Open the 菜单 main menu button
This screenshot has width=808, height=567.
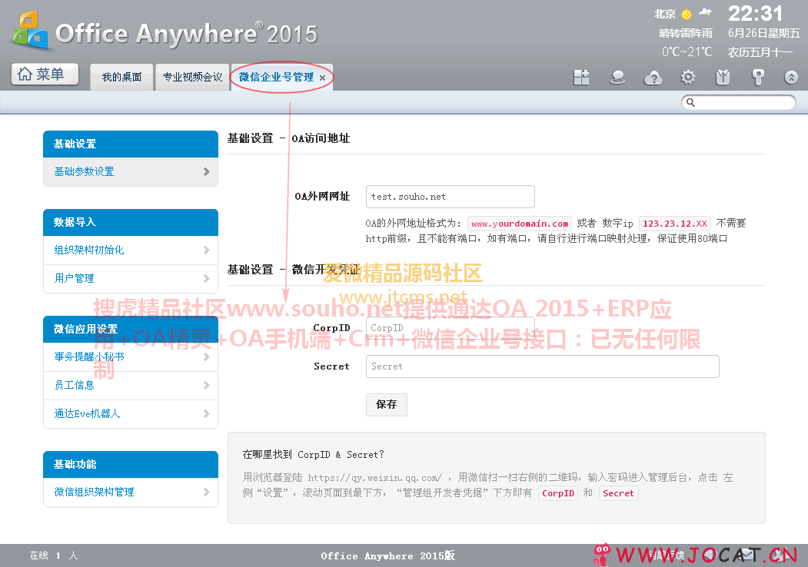click(x=45, y=74)
